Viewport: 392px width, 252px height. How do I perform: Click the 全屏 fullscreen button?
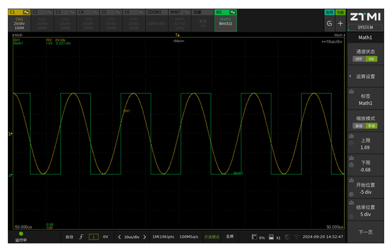pos(230,236)
